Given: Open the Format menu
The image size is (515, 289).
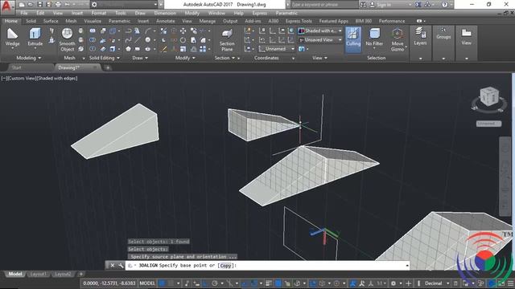Looking at the screenshot, I should click(98, 13).
